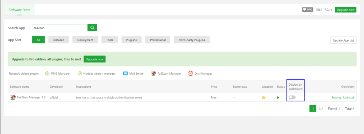This screenshot has height=134, width=364.
Task: Filter apps by Tools
Action: [x=109, y=40]
